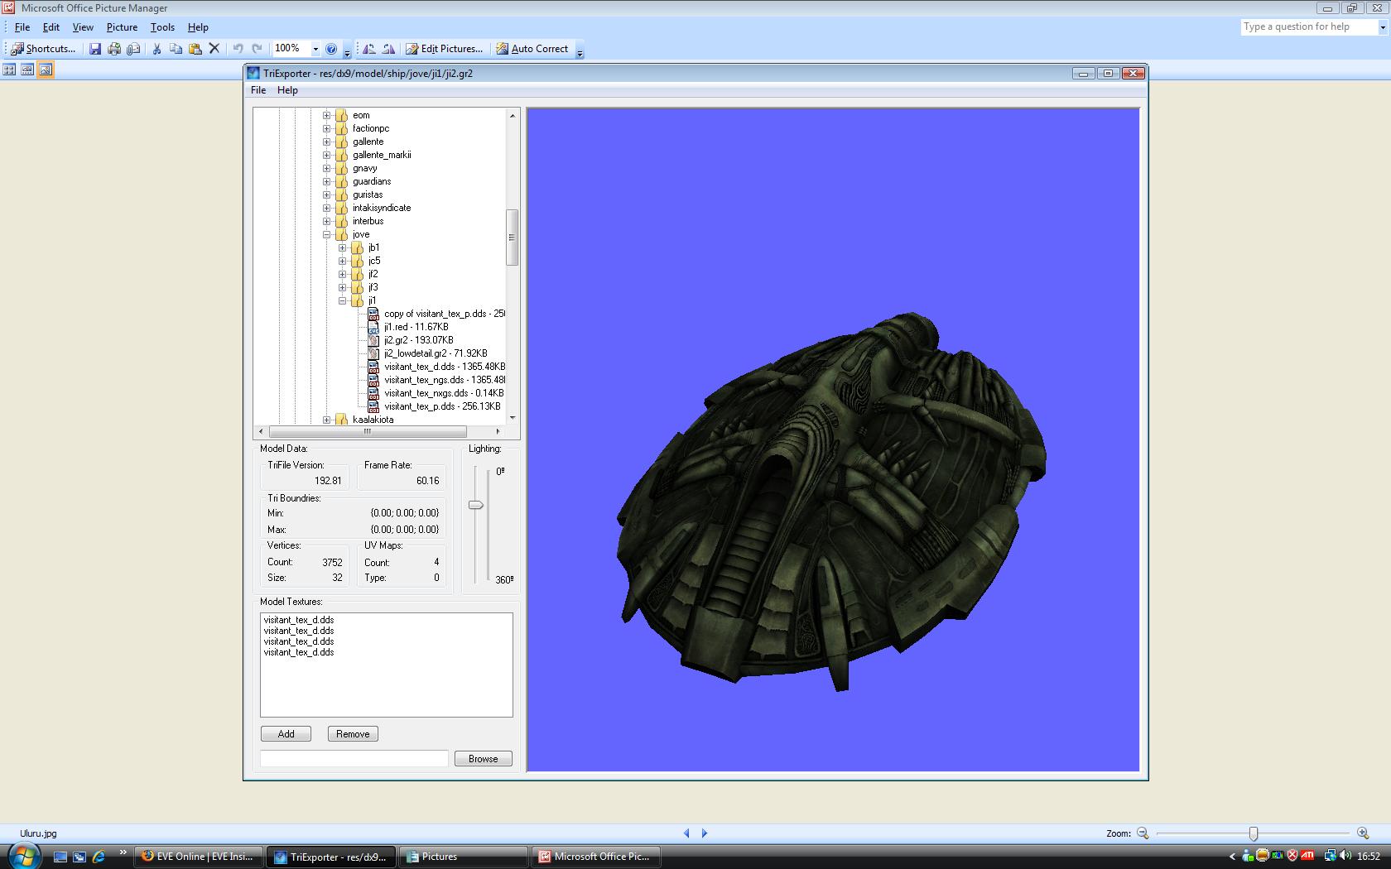Click the Print icon in toolbar

pyautogui.click(x=114, y=49)
